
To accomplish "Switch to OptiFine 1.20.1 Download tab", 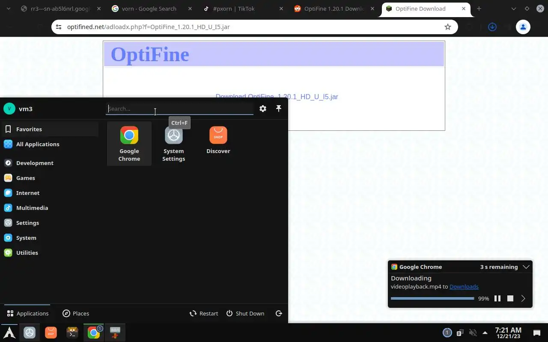I will coord(334,9).
